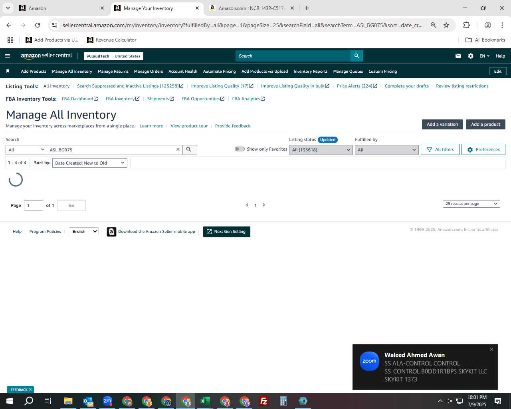Click the Edit button in nav bar

click(498, 71)
